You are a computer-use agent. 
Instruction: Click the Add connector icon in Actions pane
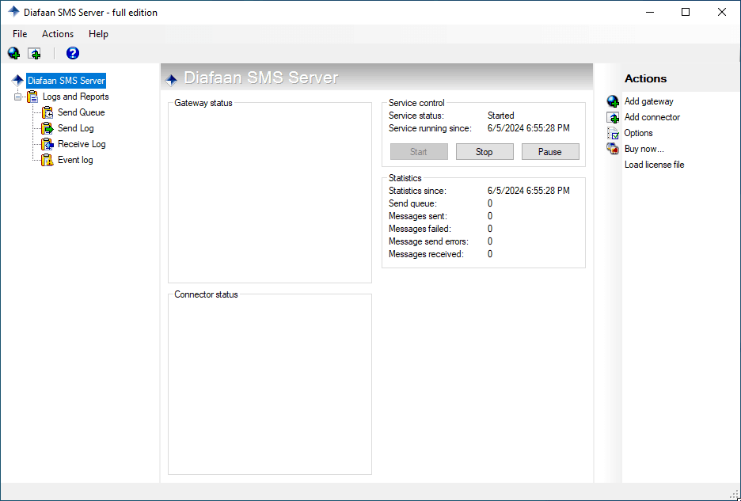pos(612,117)
